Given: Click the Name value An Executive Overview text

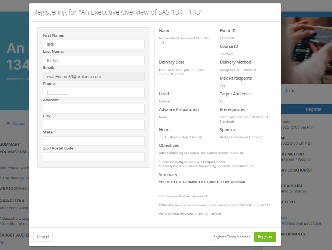Looking at the screenshot, I should [184, 40].
